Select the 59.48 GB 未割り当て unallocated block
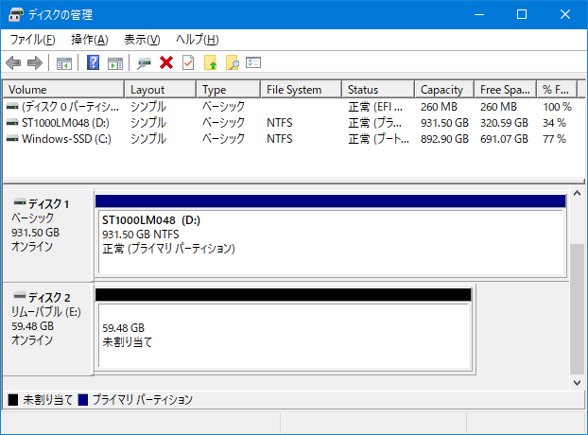588x435 pixels. click(284, 329)
